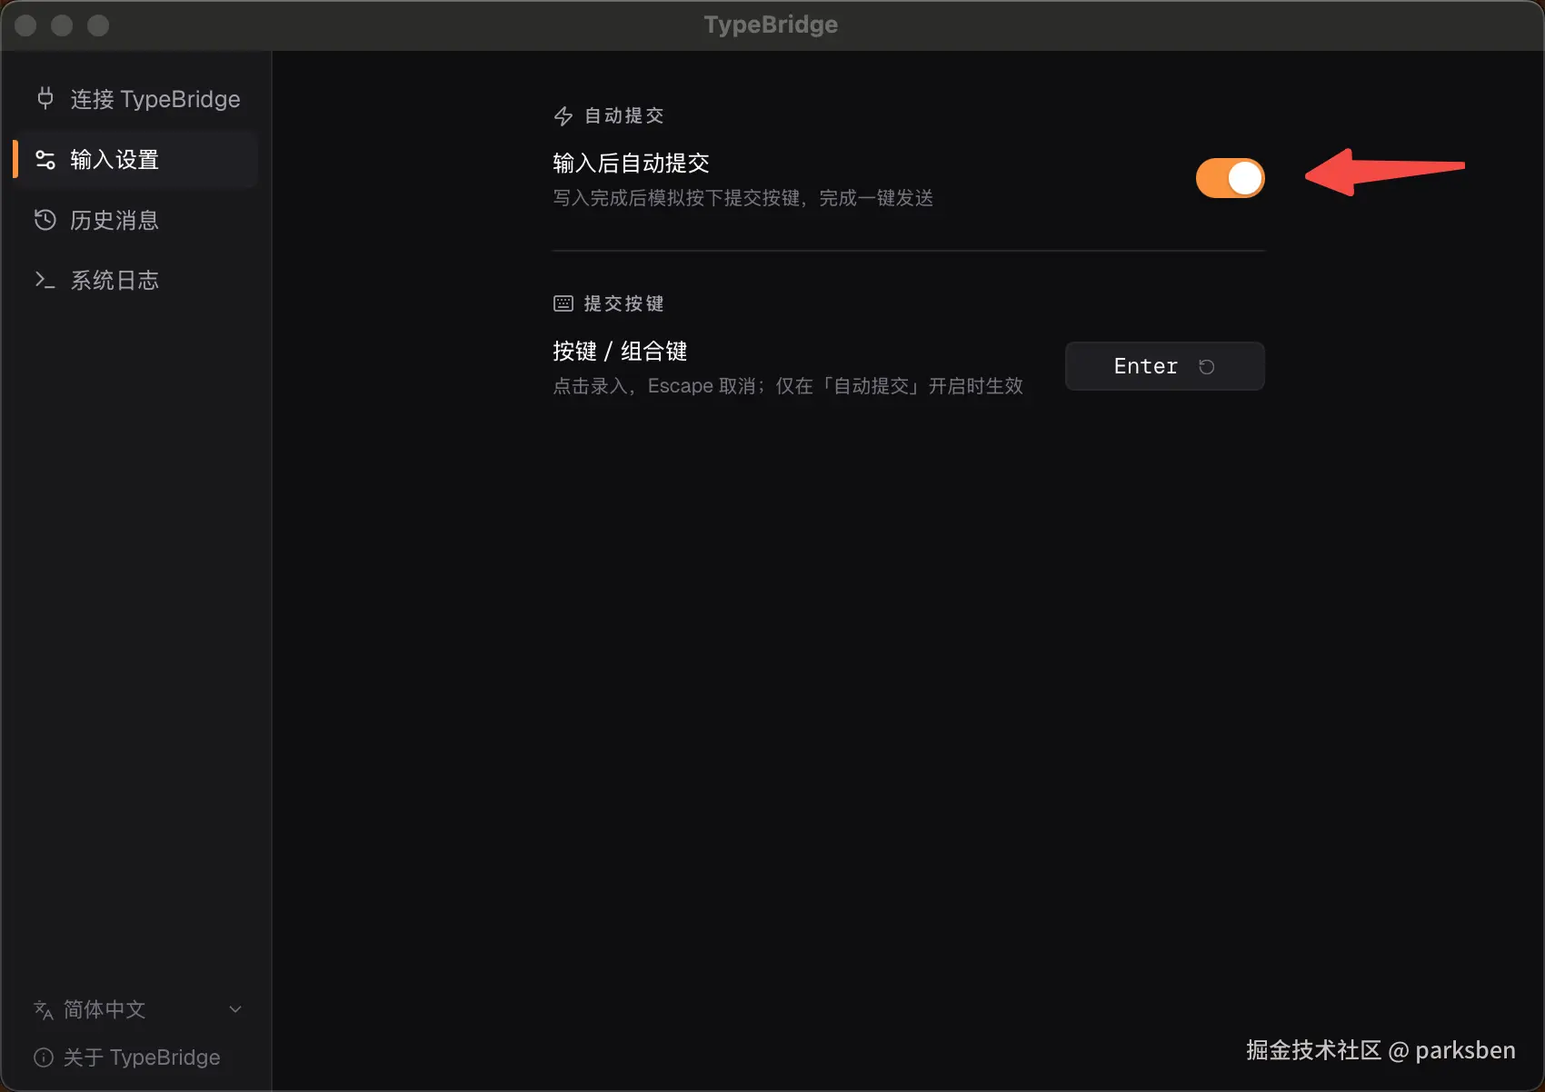Click the info icon beside 关于 TypeBridge
Screen dimensions: 1545x1092
44,1057
